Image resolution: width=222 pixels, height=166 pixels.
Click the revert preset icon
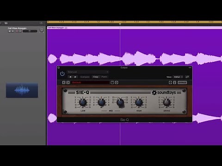(x=117, y=83)
